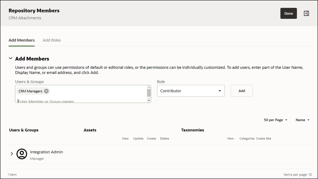Click the member or group names input
Screen dimensions: 318x179
[78, 101]
